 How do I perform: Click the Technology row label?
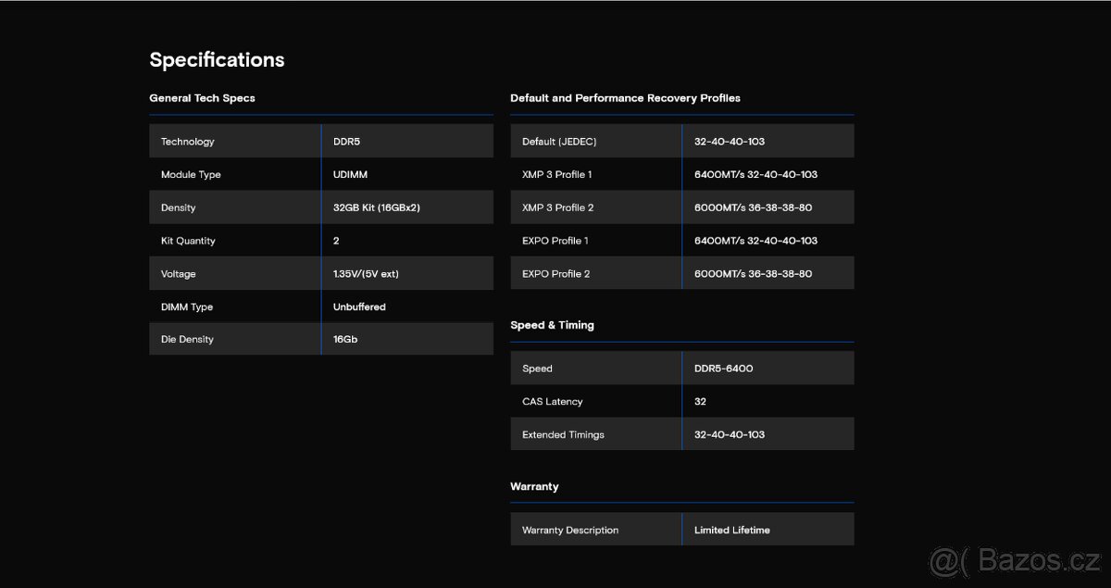coord(187,142)
